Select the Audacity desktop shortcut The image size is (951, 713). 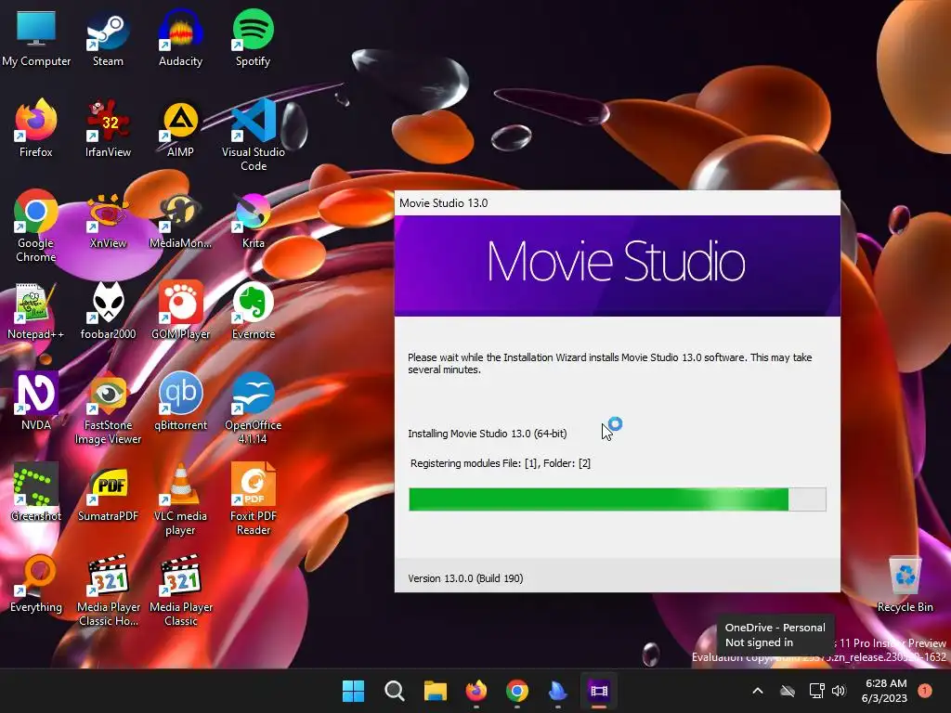pyautogui.click(x=180, y=37)
